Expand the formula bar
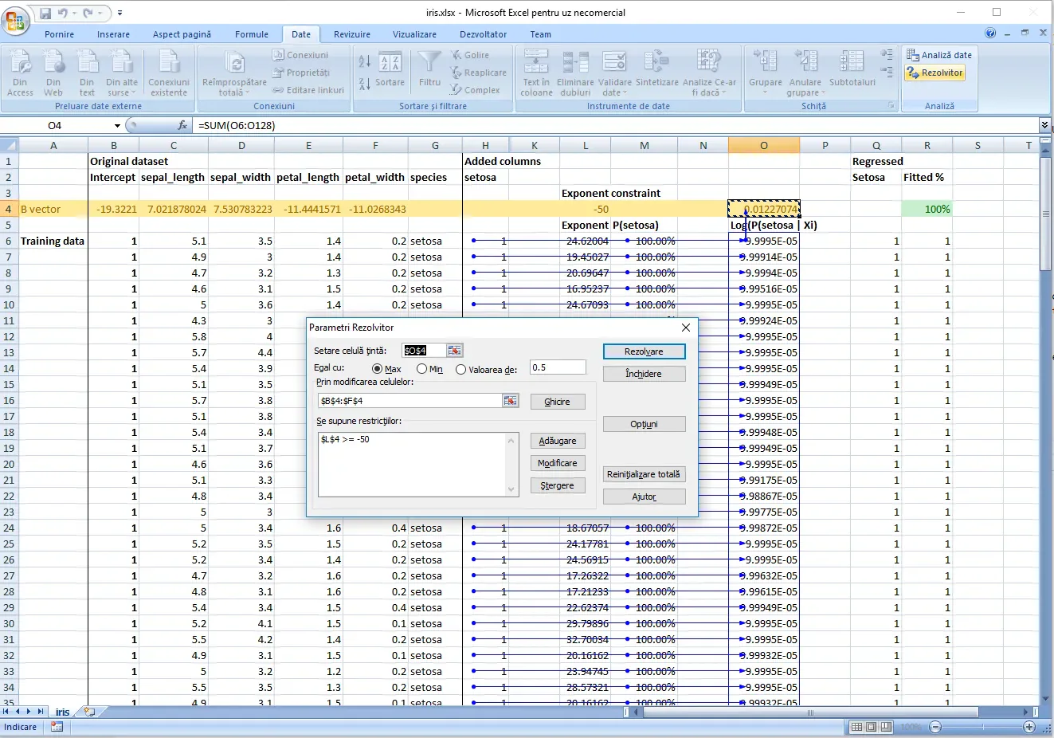Screen dimensions: 1054x738 coord(1044,125)
